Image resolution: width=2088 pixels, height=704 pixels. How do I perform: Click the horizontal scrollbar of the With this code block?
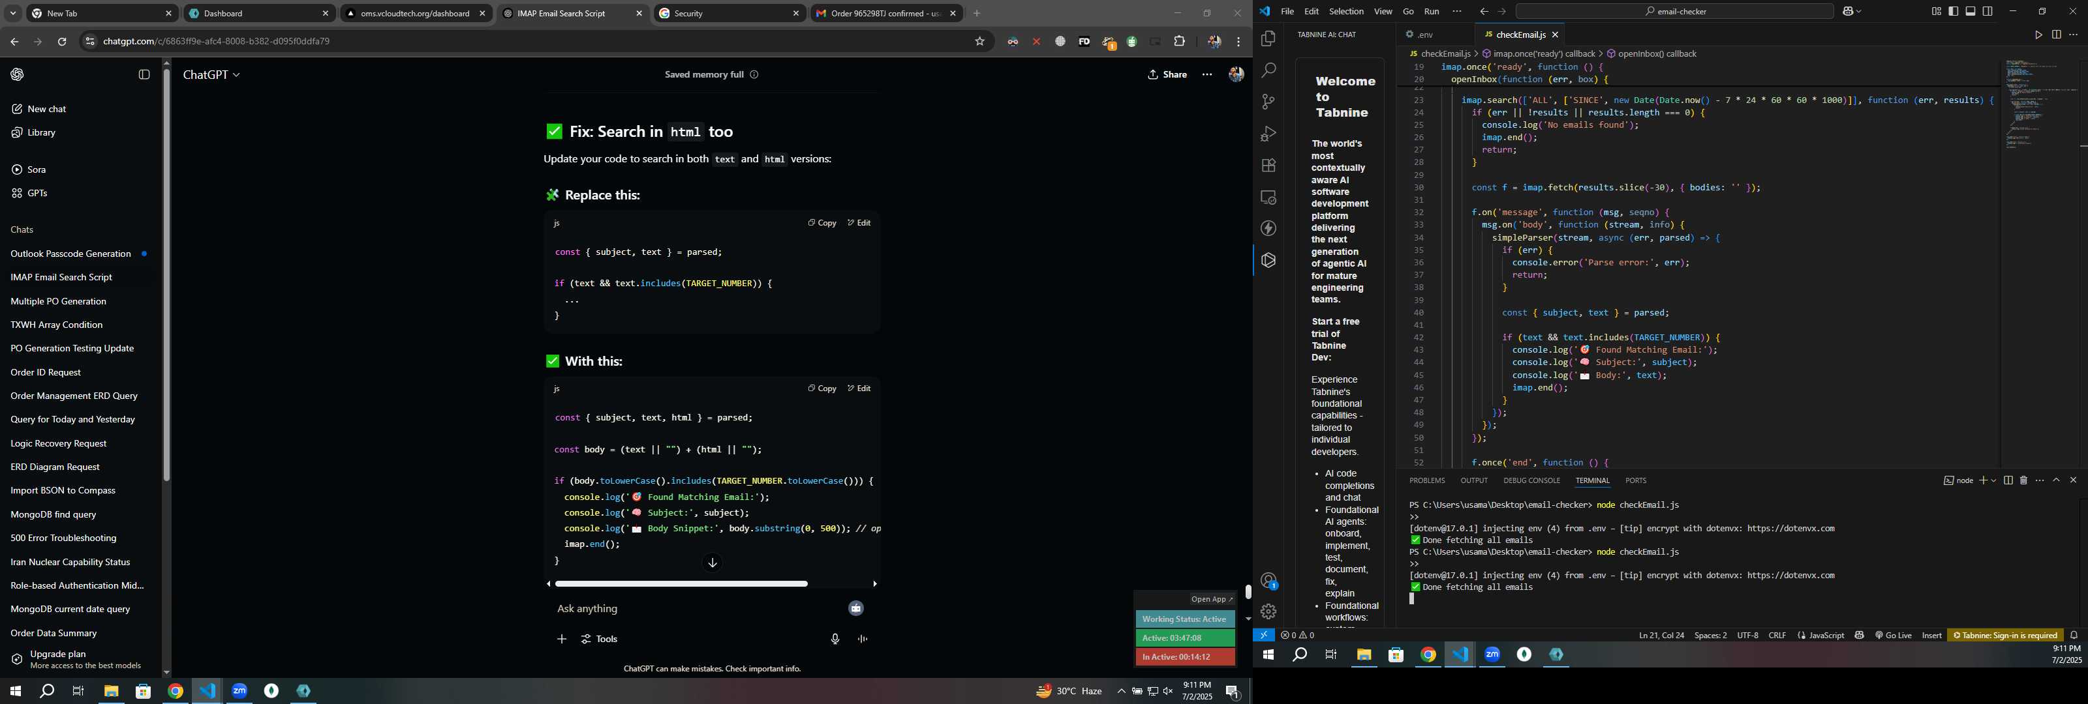tap(681, 583)
